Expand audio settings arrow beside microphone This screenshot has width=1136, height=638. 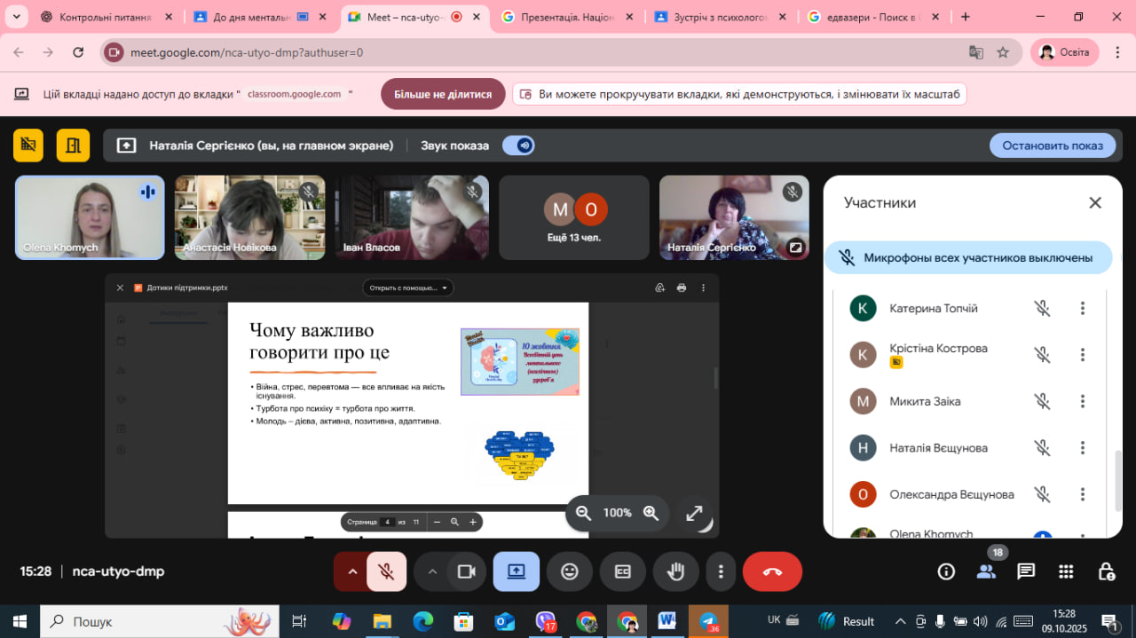coord(352,571)
